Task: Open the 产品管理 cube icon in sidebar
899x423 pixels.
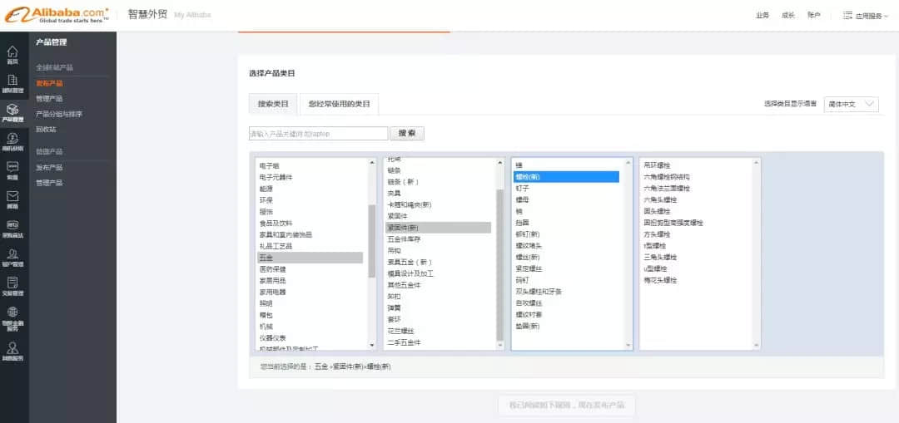Action: pos(12,111)
